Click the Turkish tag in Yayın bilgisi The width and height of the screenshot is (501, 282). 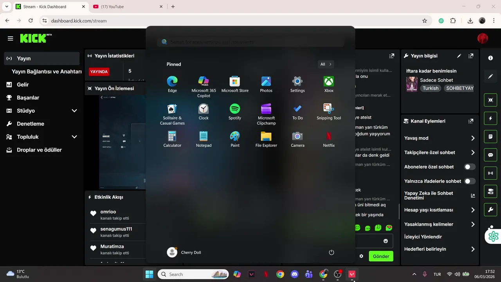click(431, 88)
